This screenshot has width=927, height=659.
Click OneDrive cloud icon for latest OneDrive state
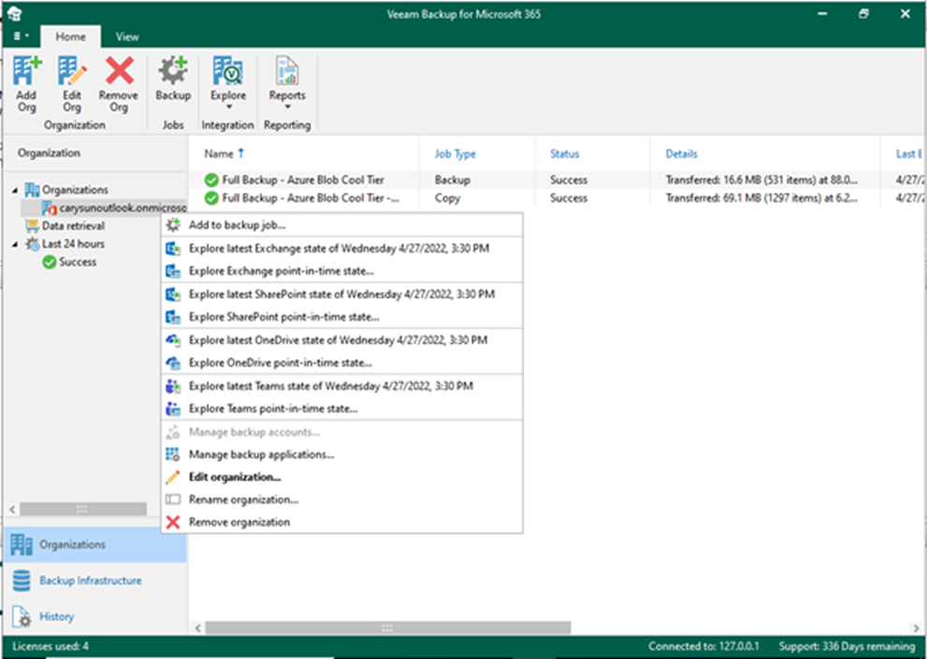(x=173, y=340)
